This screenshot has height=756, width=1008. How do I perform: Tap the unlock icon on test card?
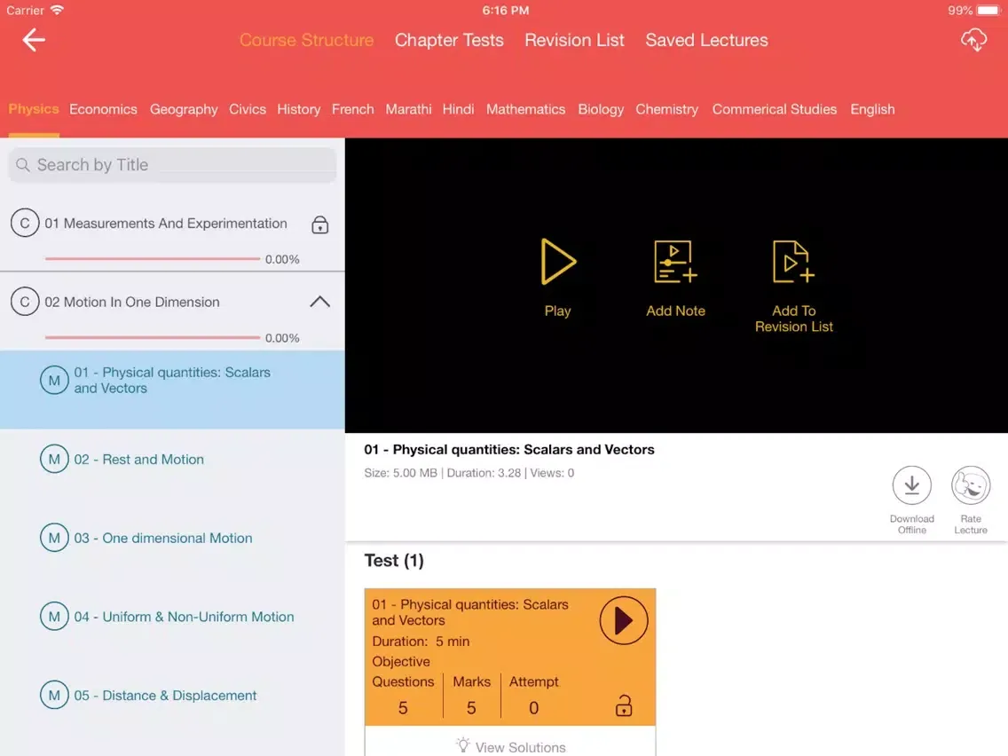coord(624,705)
